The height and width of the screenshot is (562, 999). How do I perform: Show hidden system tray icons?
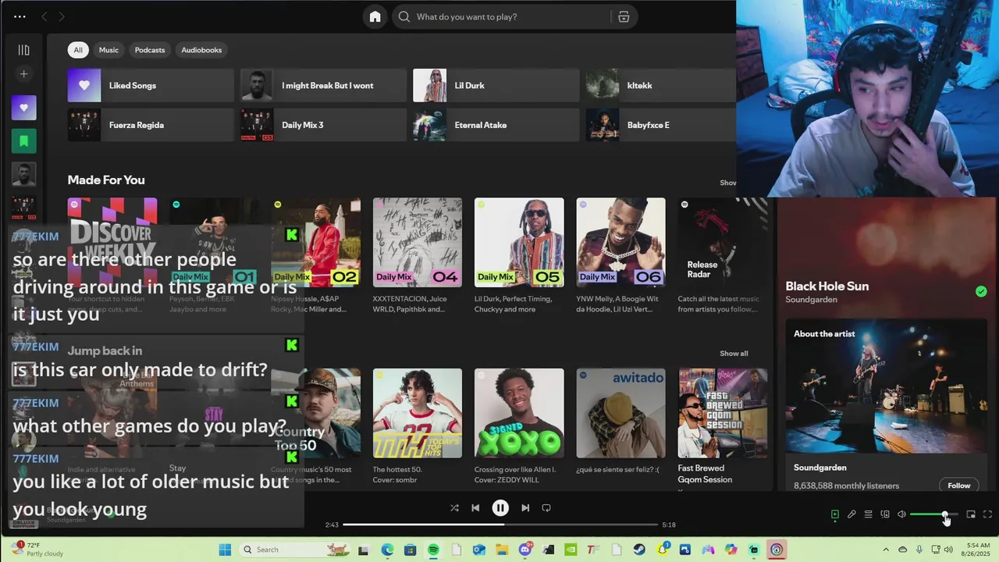(x=885, y=550)
